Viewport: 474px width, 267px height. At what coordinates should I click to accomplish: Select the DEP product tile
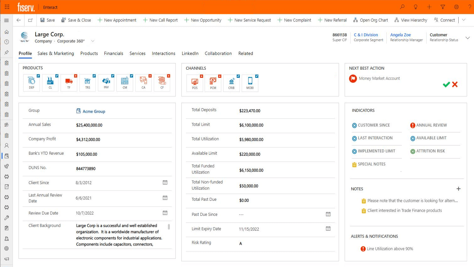coord(31,83)
